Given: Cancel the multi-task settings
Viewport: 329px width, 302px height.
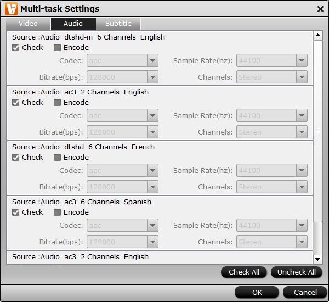Looking at the screenshot, I should [305, 292].
